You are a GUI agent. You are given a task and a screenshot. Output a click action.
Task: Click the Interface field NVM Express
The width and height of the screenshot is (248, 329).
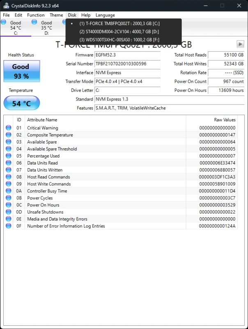127,73
